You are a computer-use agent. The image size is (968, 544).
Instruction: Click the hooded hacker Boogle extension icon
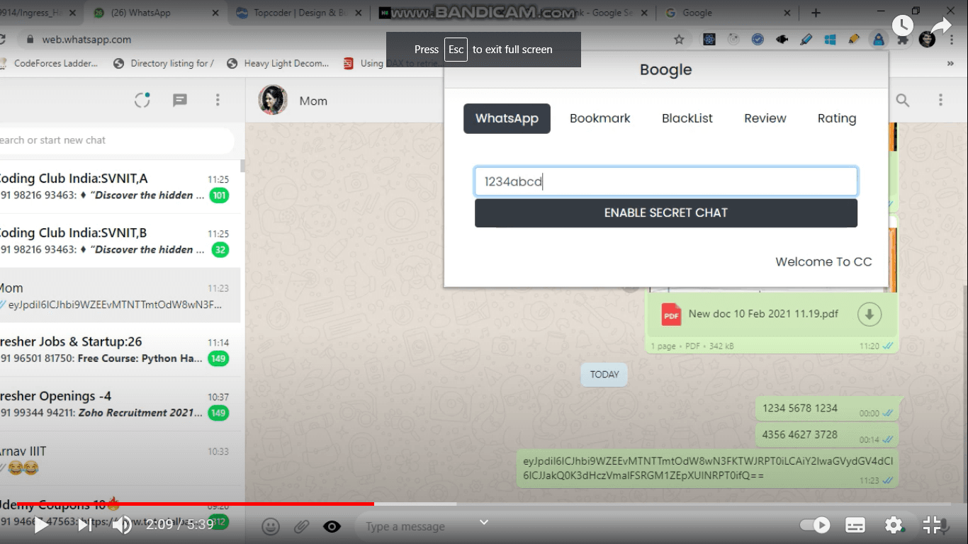click(879, 40)
